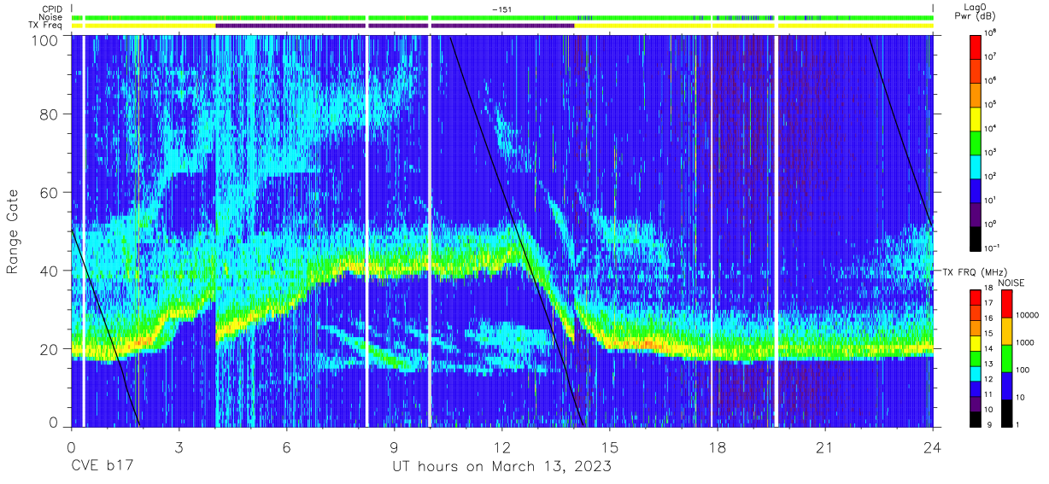Click the cyan segment of TX FRQ colorbar
This screenshot has height=484, width=1049.
[974, 372]
